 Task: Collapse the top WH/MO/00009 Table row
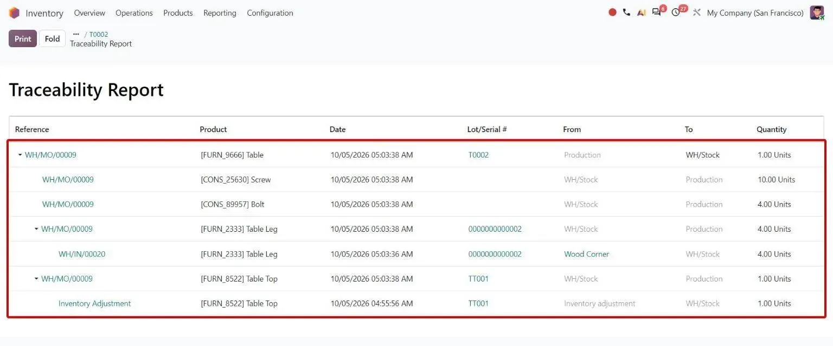coord(20,155)
